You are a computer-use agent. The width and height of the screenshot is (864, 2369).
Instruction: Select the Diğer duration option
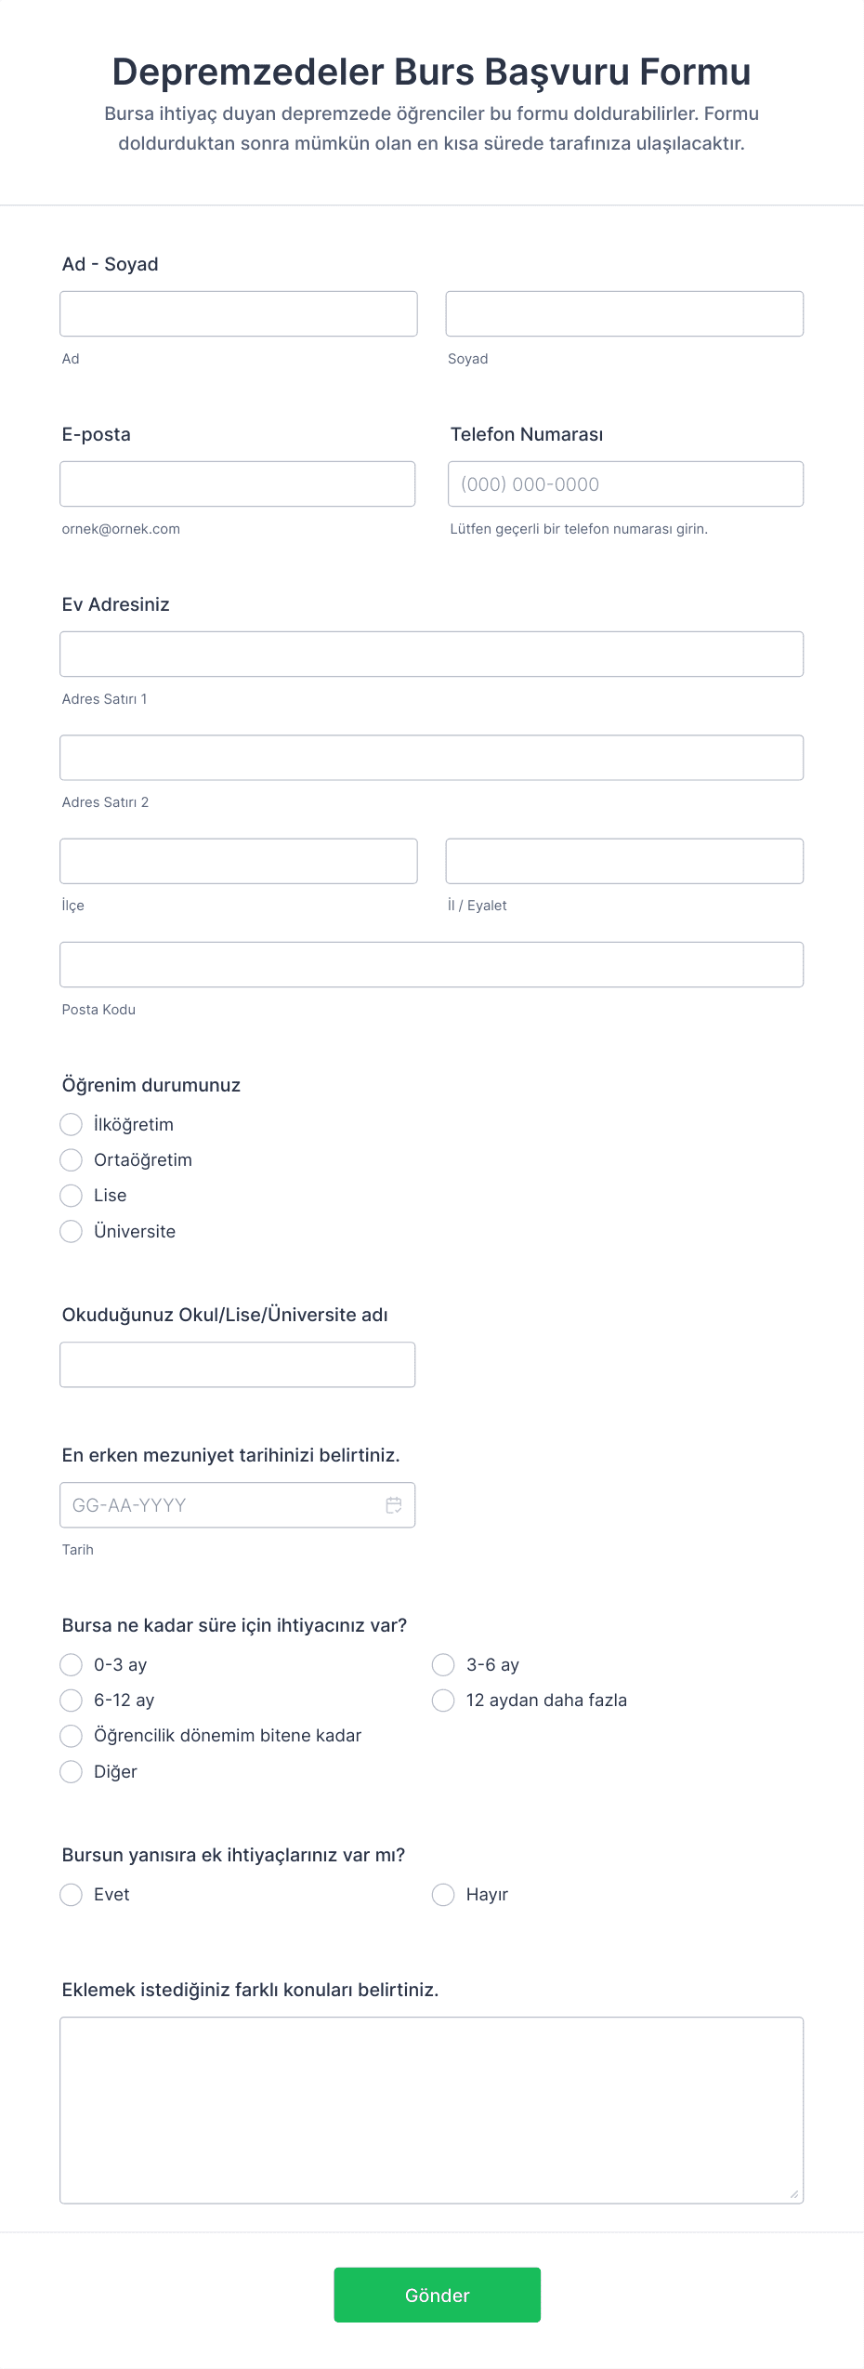pos(72,1772)
